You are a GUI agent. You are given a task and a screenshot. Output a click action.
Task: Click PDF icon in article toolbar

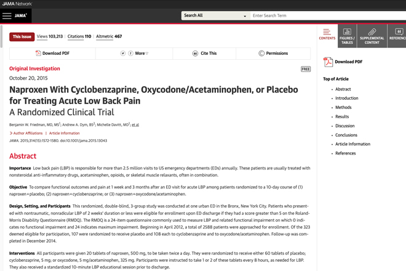coord(38,53)
